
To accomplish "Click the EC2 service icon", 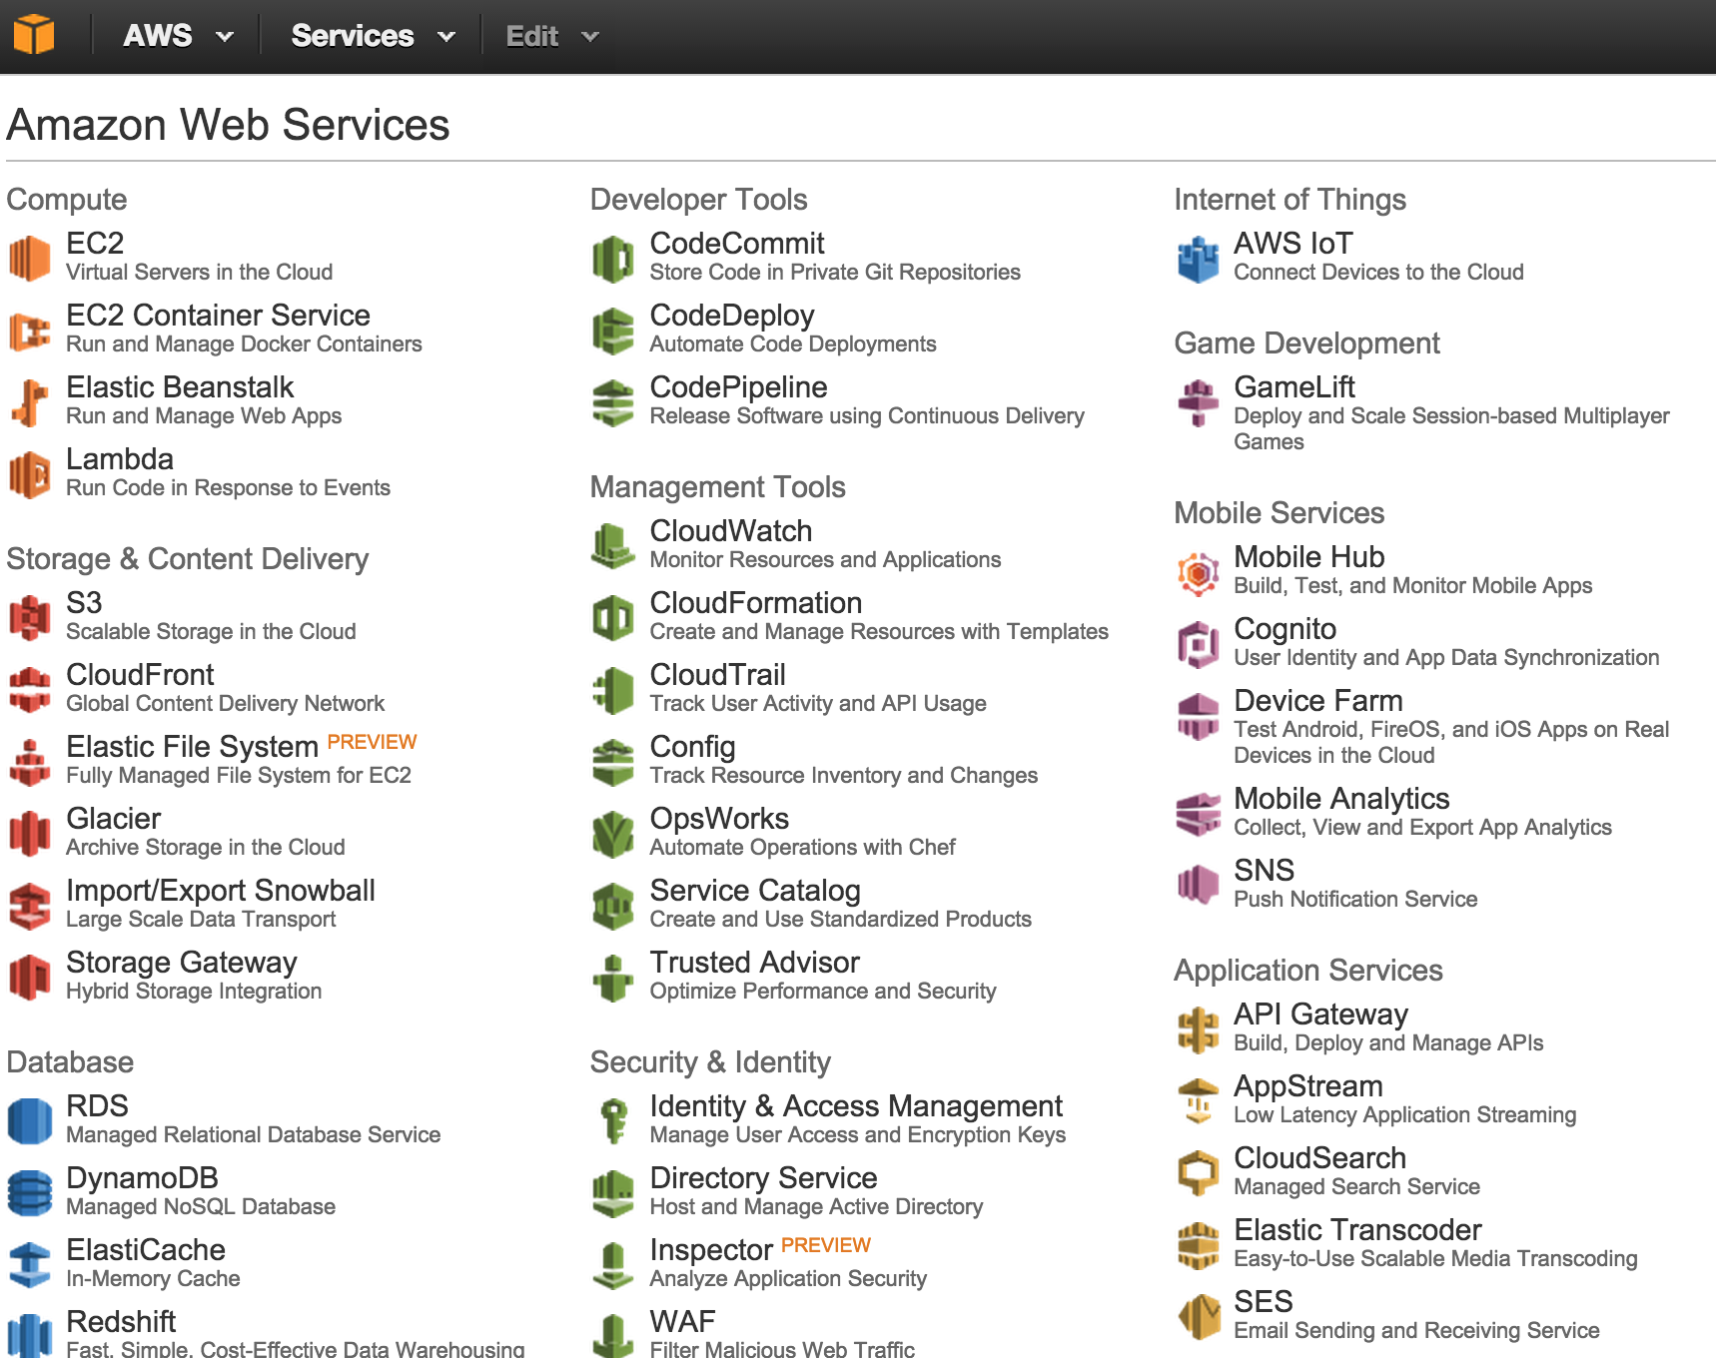I will point(30,259).
